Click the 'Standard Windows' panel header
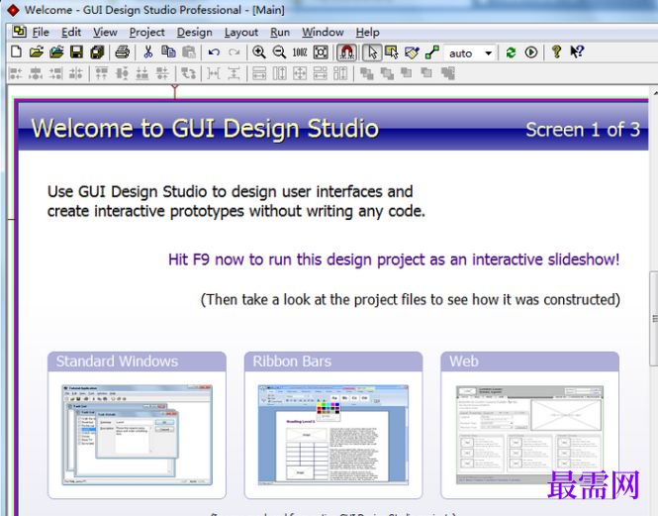 (137, 361)
